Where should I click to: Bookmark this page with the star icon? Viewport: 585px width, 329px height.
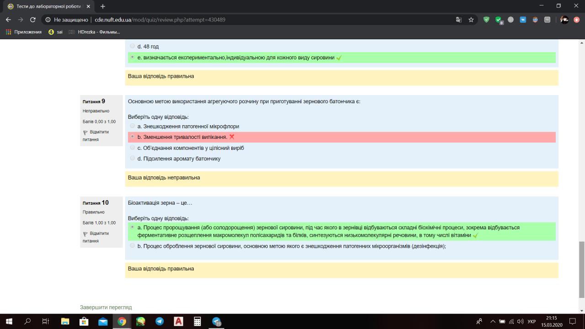pyautogui.click(x=471, y=20)
